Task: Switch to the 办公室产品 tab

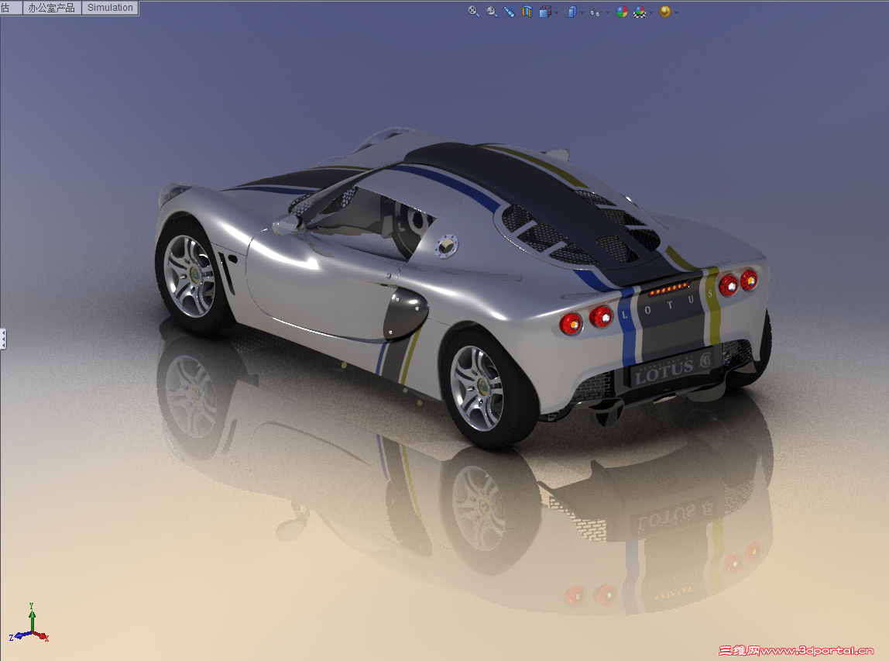Action: pos(52,8)
